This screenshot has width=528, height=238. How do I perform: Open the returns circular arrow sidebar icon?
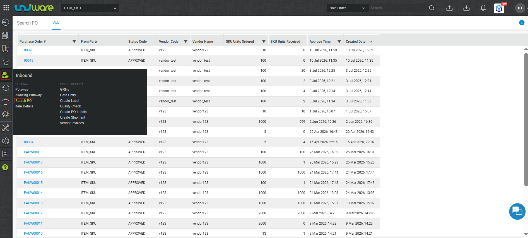(x=6, y=88)
